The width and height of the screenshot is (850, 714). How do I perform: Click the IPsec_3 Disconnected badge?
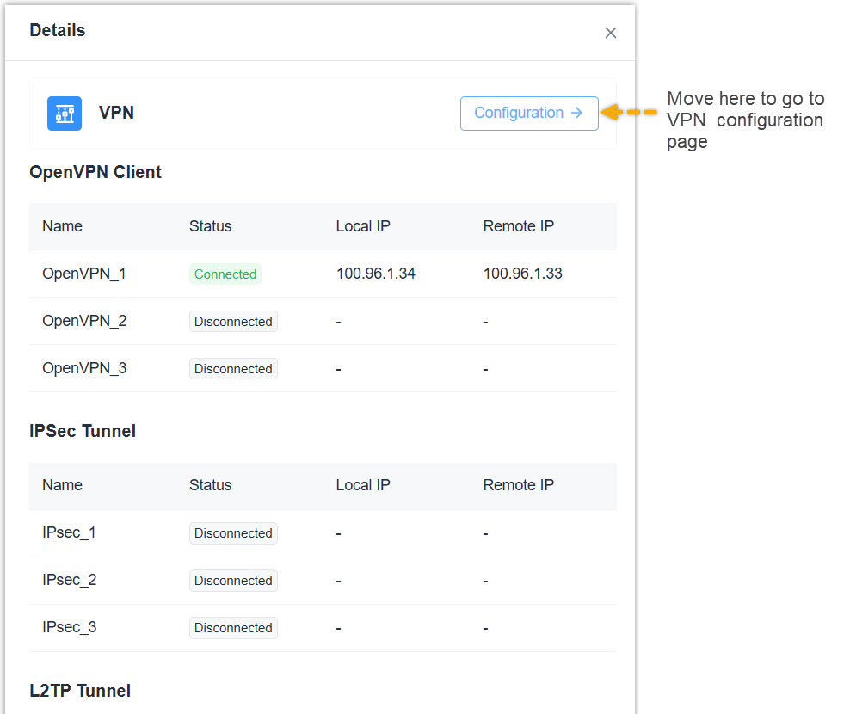coord(233,628)
